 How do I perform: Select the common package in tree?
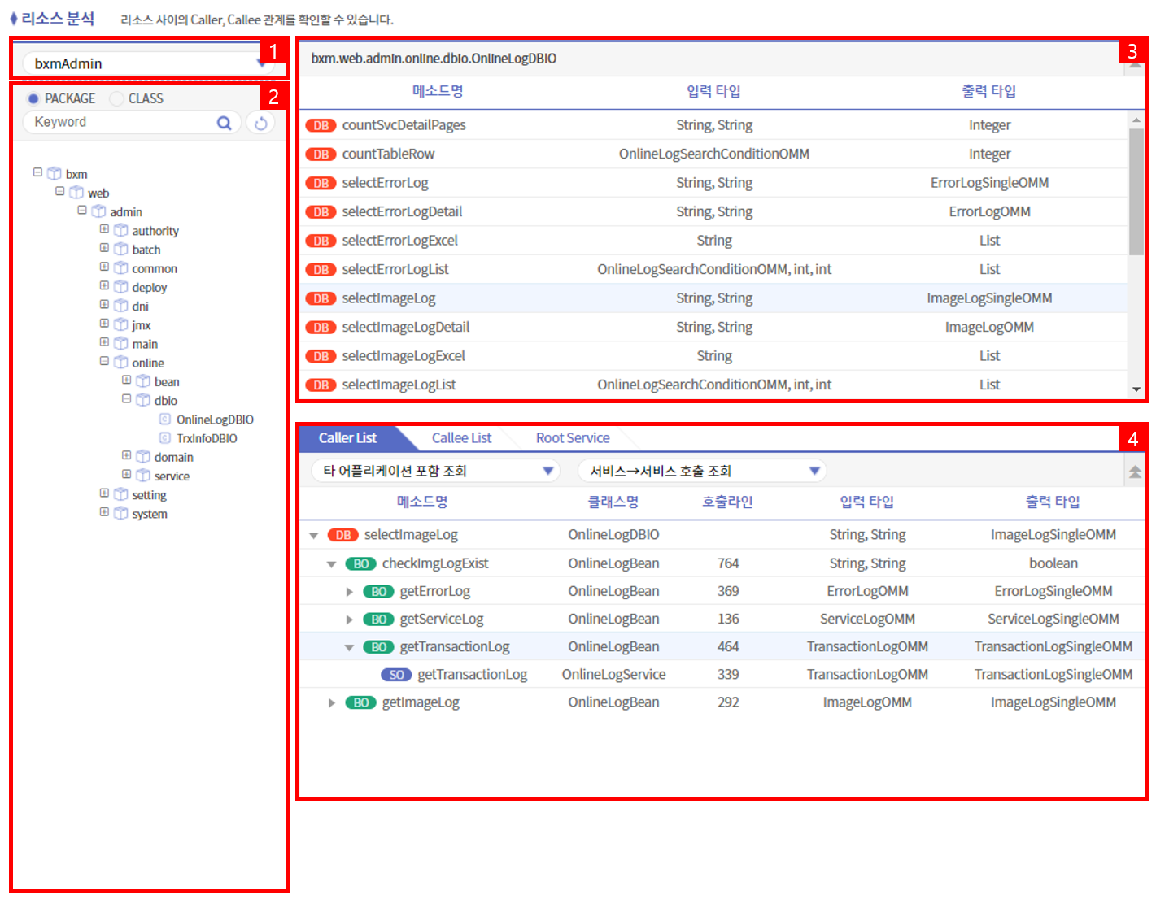pos(155,268)
